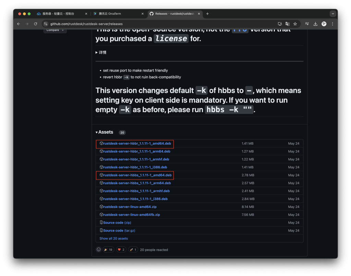Open the Chrome downloads icon
351x276 pixels.
point(315,24)
